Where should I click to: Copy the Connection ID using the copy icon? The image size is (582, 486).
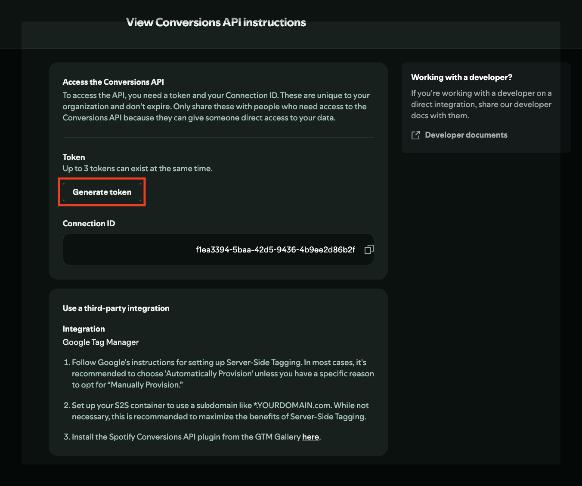tap(369, 249)
